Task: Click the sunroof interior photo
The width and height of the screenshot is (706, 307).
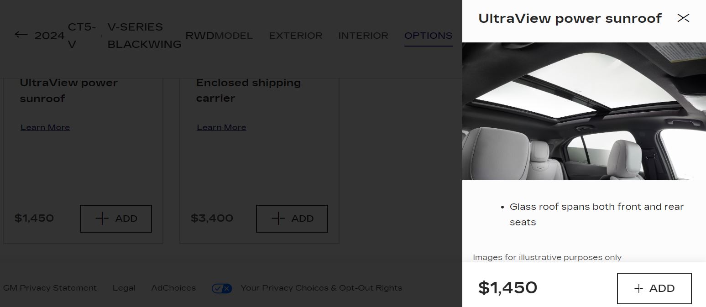Action: (584, 111)
